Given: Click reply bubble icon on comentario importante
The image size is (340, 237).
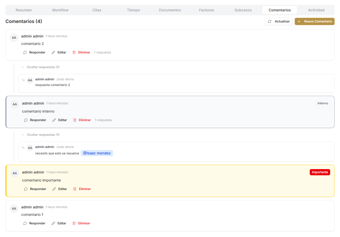Looking at the screenshot, I should click(x=26, y=189).
